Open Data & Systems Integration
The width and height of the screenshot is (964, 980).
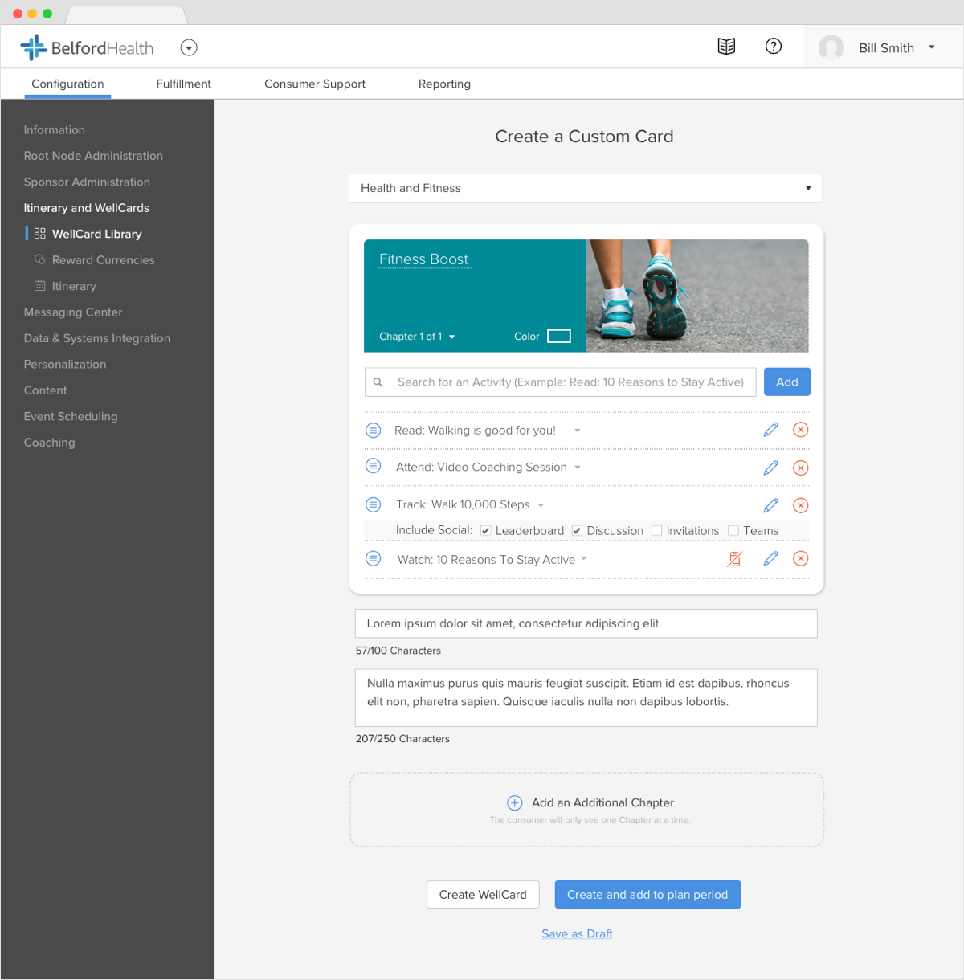click(x=97, y=338)
